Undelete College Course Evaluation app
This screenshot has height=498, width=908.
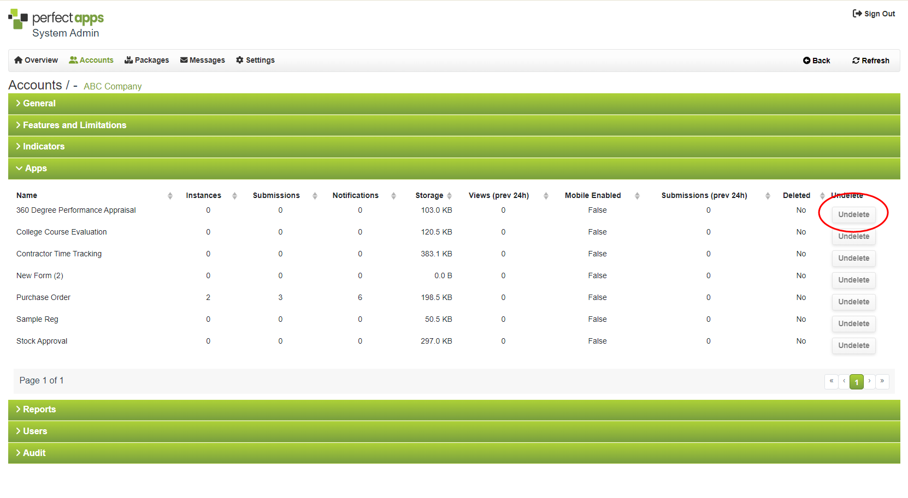click(854, 237)
